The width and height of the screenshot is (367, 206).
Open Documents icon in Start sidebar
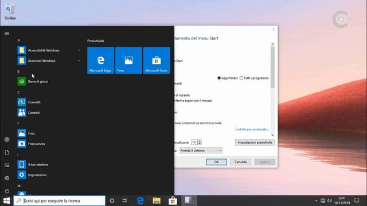pos(7,152)
